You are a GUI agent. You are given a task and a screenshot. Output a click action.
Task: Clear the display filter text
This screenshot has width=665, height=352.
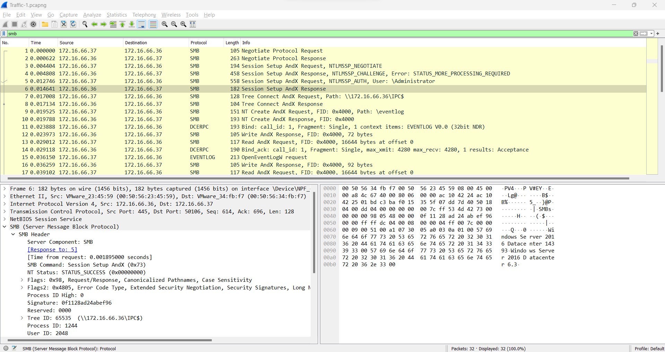tap(636, 34)
